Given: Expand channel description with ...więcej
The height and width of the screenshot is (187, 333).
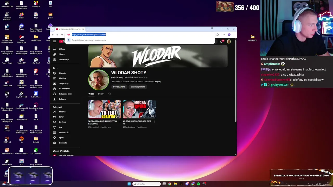Looking at the screenshot, I should click(157, 82).
